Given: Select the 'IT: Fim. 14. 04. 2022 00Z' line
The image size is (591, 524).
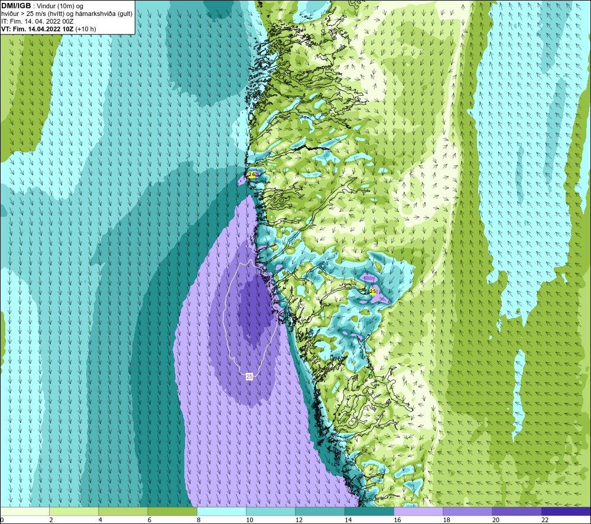Looking at the screenshot, I should coord(37,21).
